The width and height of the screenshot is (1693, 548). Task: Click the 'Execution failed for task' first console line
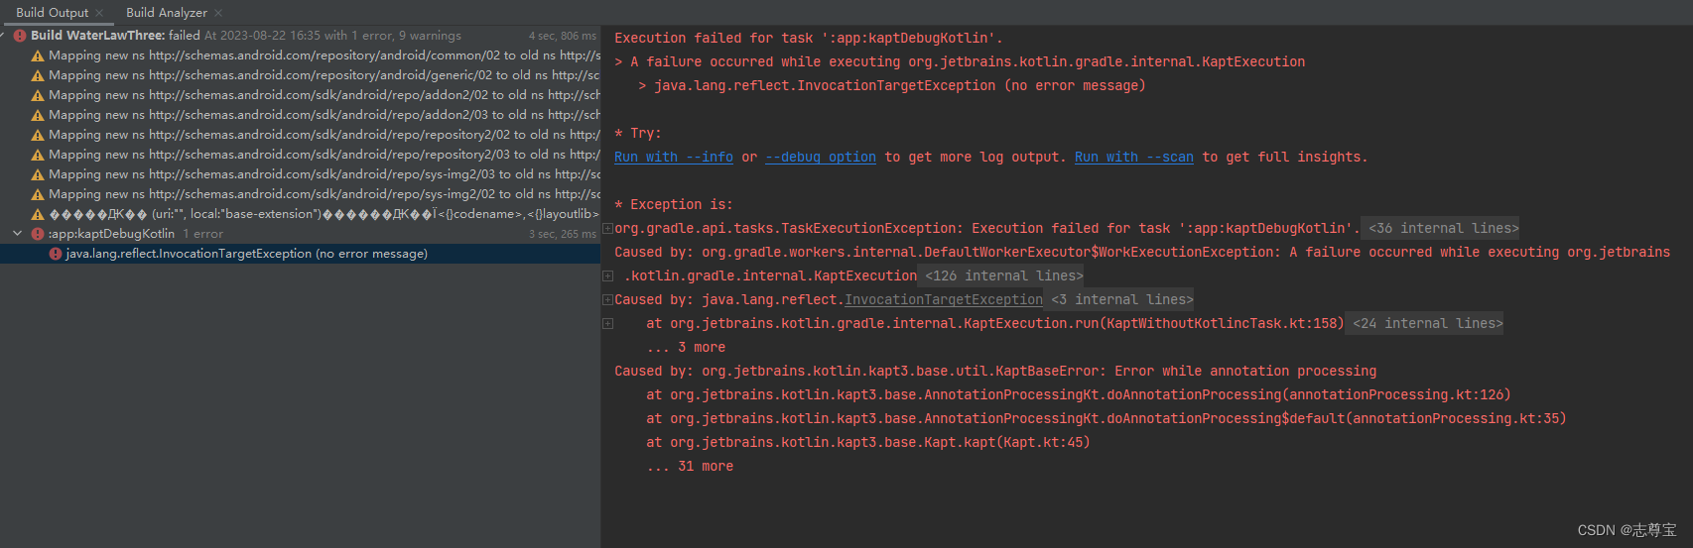(x=809, y=38)
